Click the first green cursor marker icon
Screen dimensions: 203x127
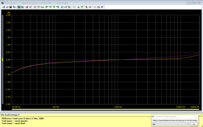[47, 7]
